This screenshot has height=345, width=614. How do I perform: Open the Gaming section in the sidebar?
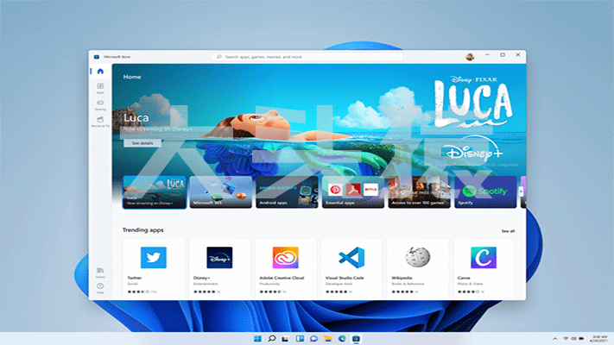pos(100,105)
